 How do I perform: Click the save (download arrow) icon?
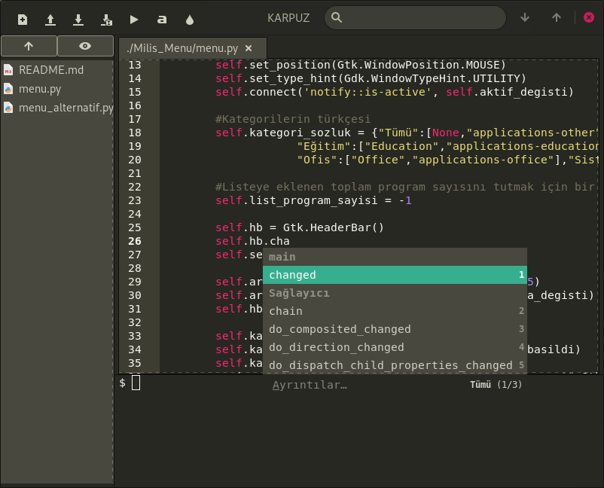click(x=78, y=20)
